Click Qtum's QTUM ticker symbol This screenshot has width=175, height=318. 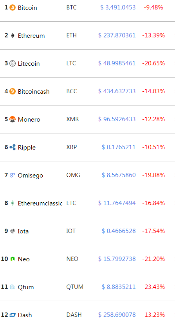(75, 287)
